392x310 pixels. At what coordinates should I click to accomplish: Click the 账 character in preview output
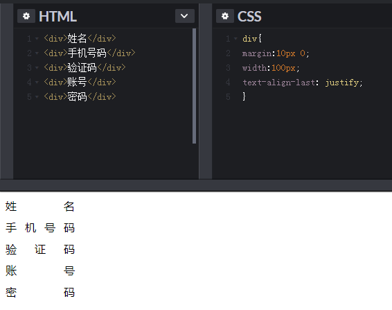11,271
